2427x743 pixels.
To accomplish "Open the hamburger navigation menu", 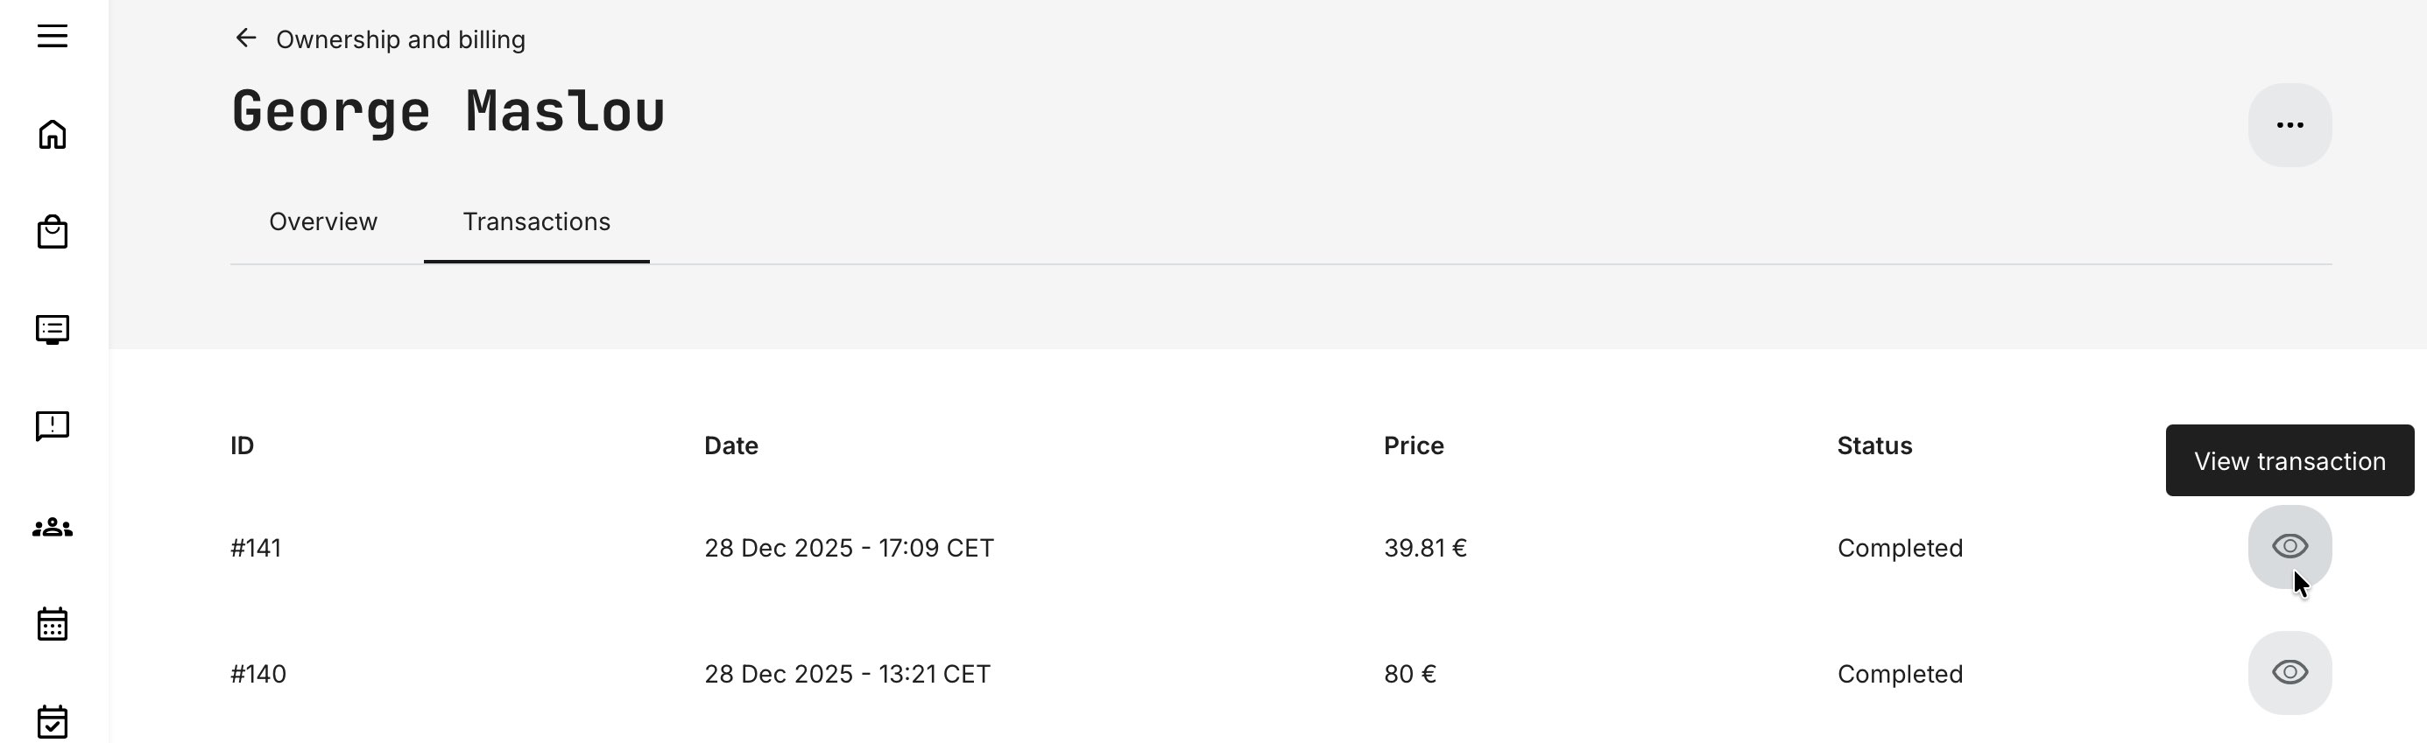I will 53,37.
